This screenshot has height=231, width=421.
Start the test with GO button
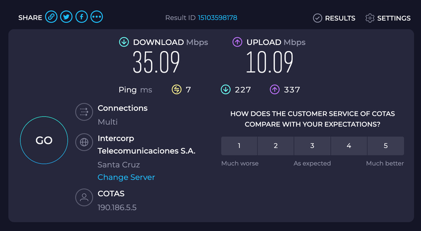[x=44, y=140]
